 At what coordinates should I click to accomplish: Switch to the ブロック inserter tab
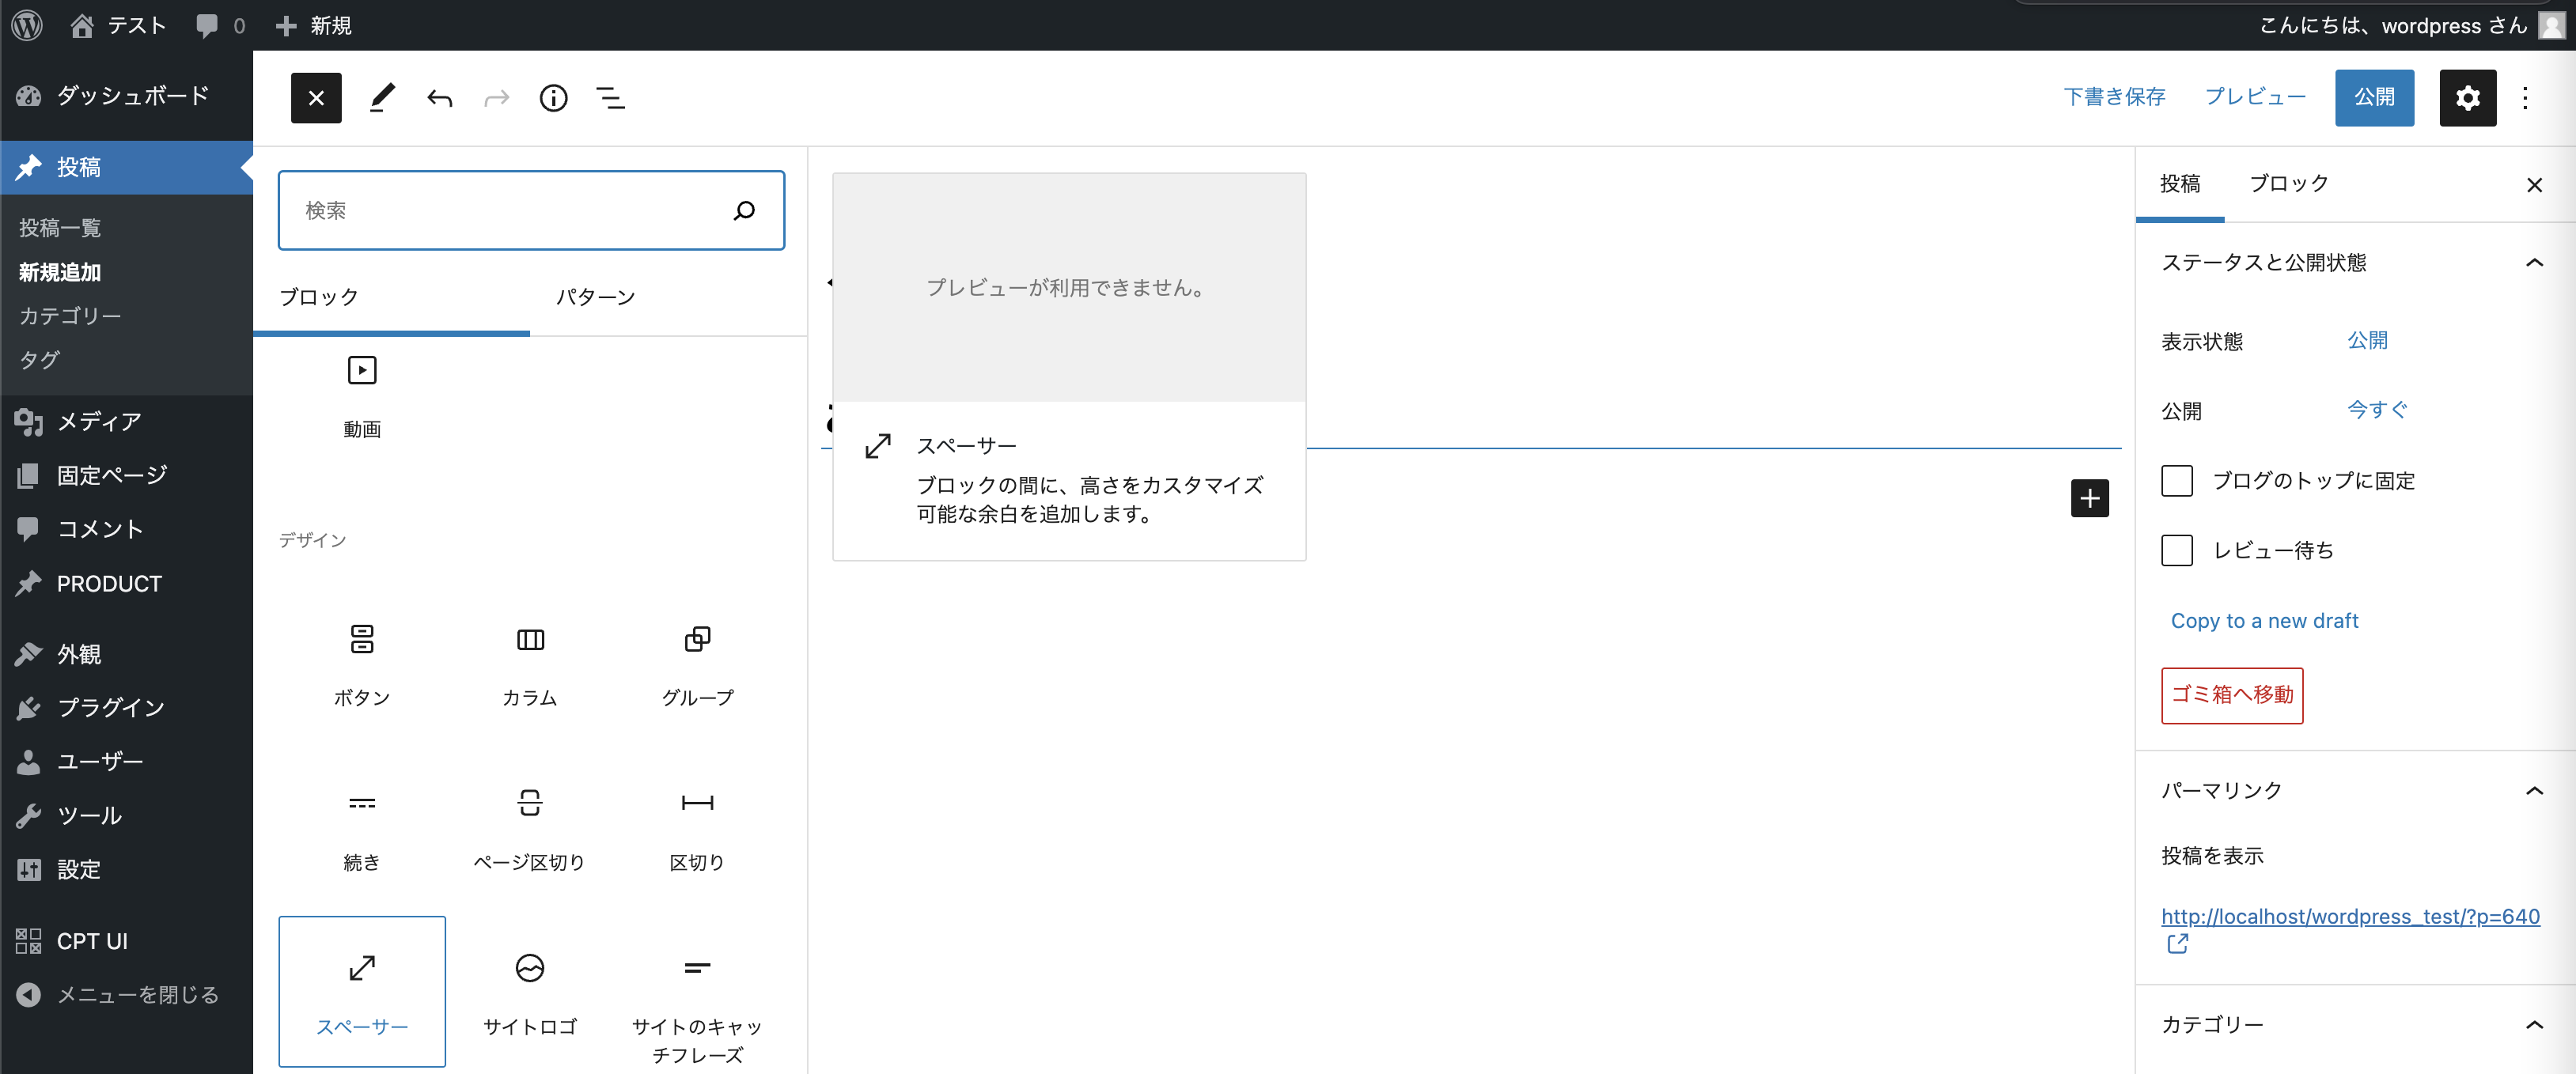pyautogui.click(x=391, y=298)
